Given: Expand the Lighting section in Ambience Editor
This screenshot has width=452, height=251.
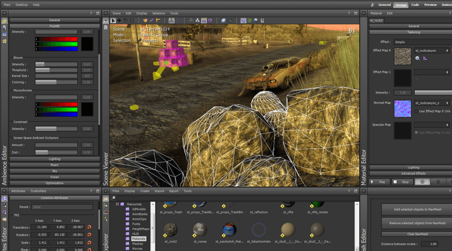Looking at the screenshot, I should tap(54, 159).
